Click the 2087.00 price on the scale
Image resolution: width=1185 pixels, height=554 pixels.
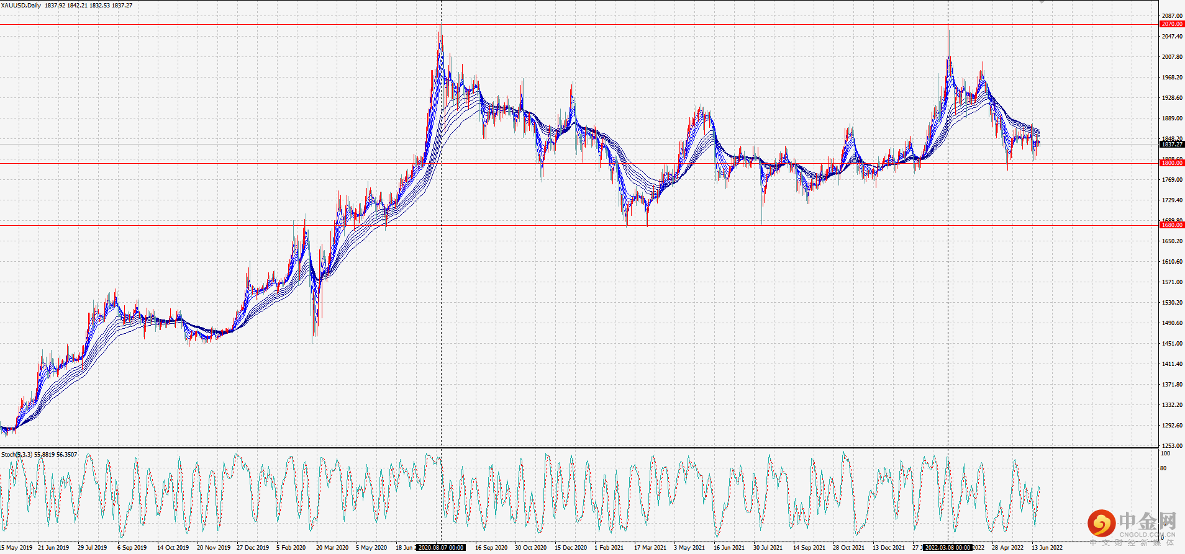point(1172,16)
